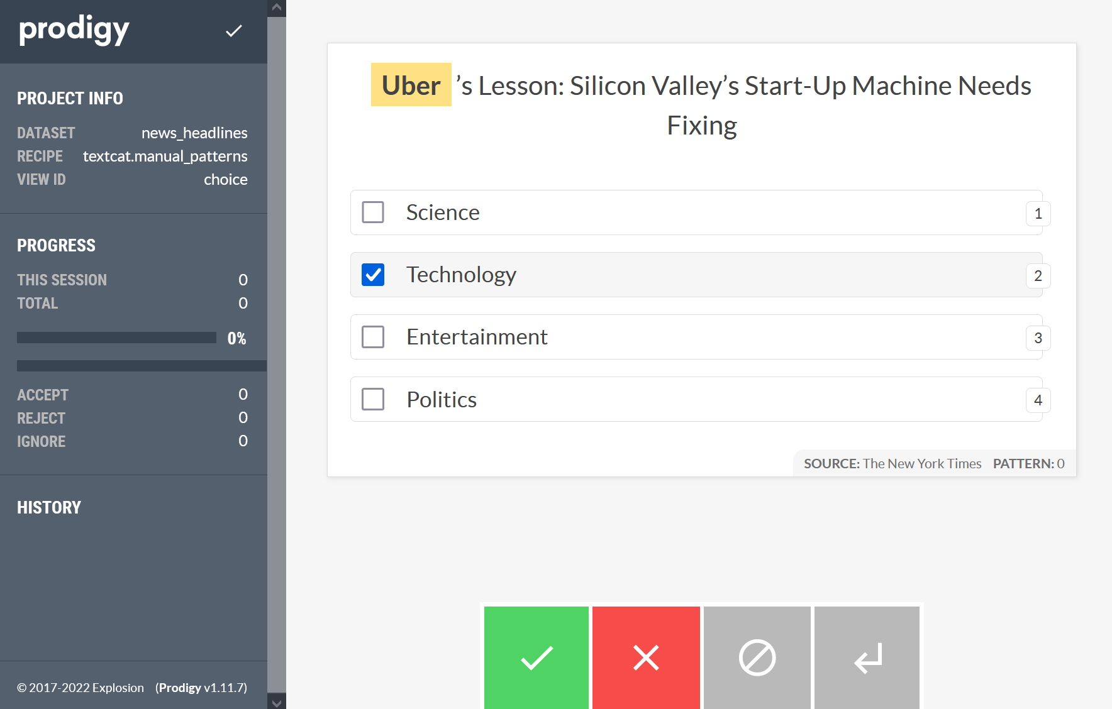This screenshot has height=709, width=1112.
Task: Check the Science checkbox
Action: tap(373, 212)
